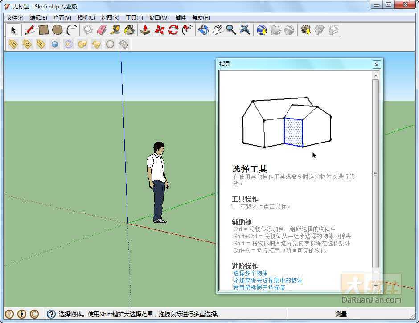The image size is (419, 323).
Task: Open the 工具(T) menu
Action: coord(134,18)
